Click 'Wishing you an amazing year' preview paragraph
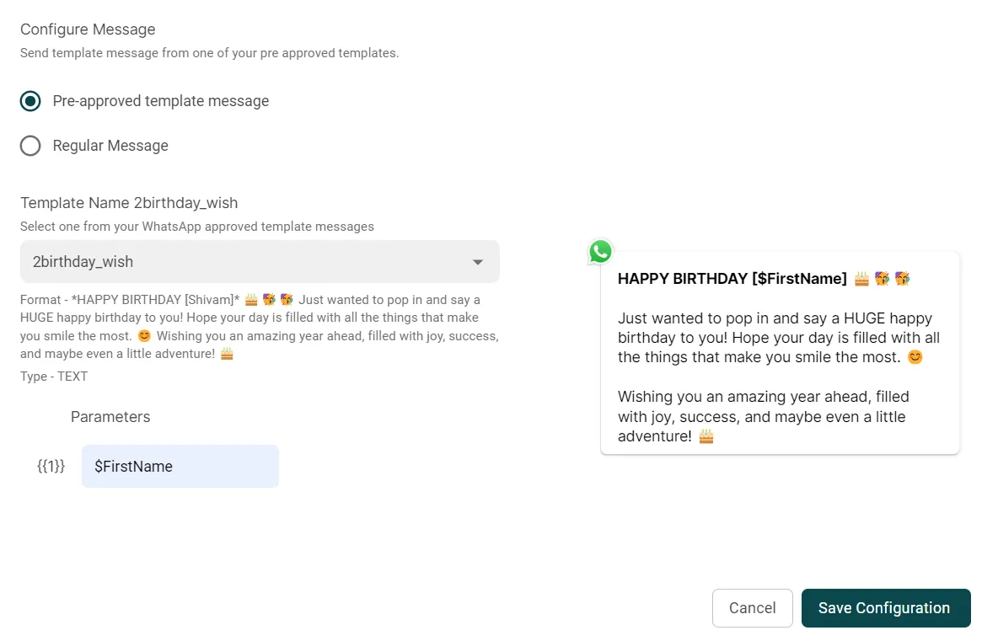 763,416
